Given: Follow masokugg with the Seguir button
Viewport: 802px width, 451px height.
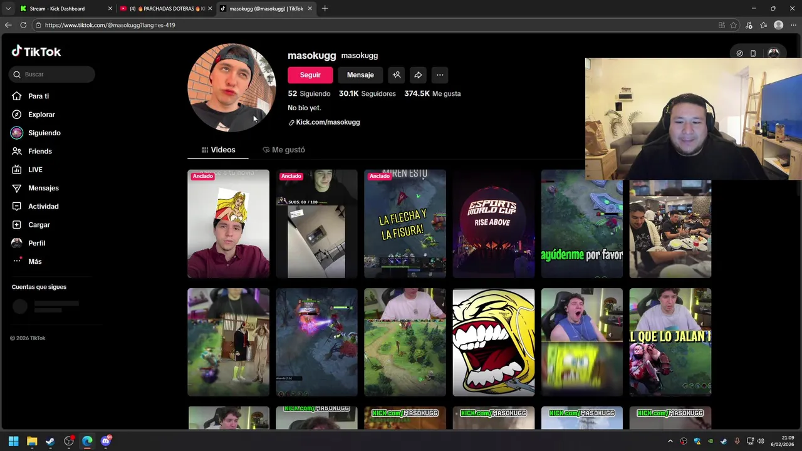Looking at the screenshot, I should click(310, 75).
